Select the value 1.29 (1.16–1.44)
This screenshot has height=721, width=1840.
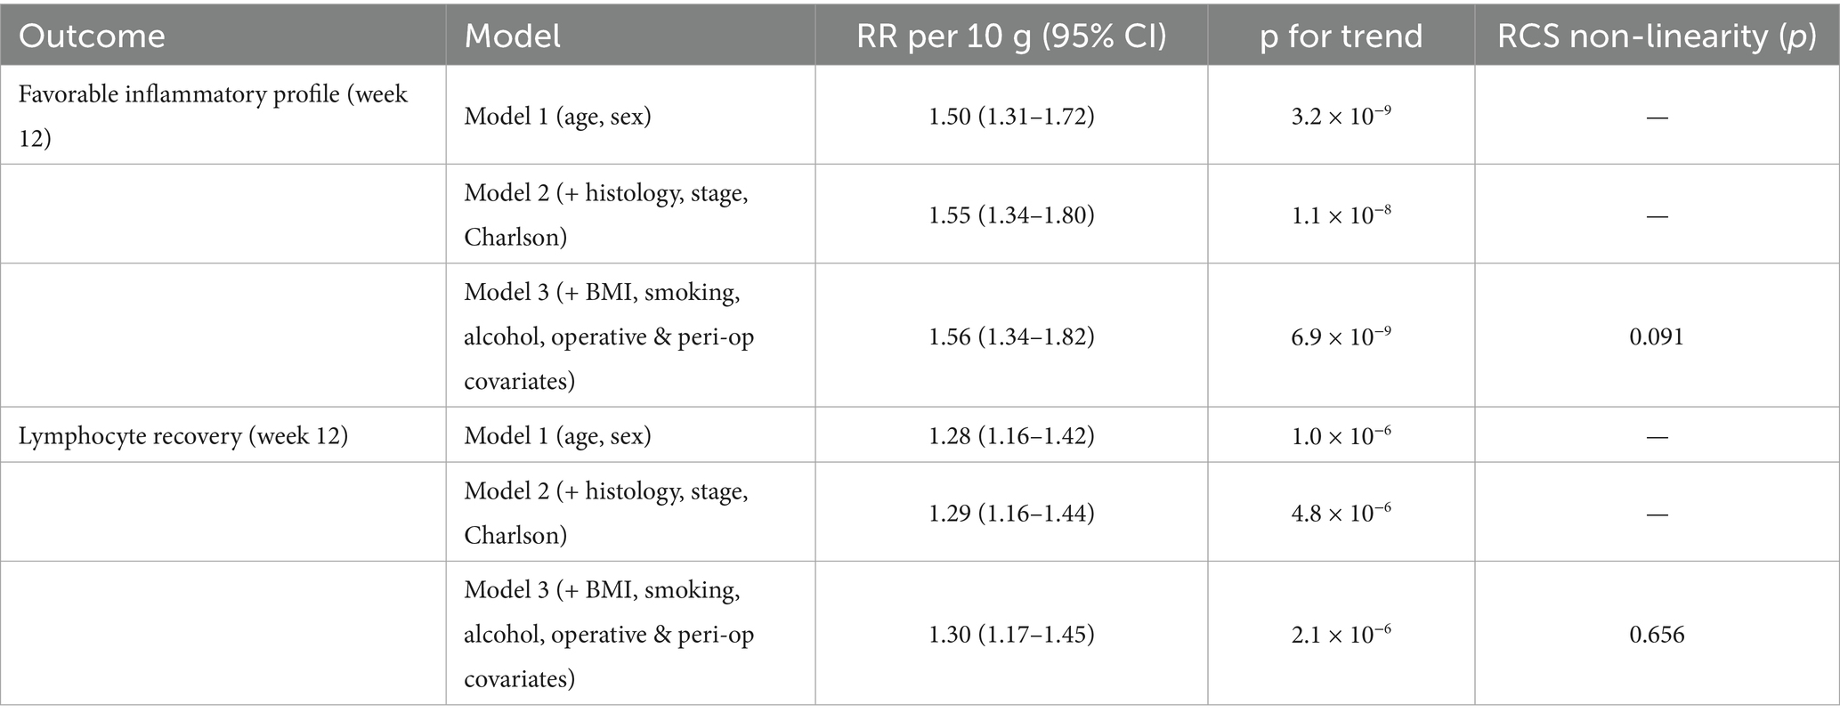coord(1011,513)
